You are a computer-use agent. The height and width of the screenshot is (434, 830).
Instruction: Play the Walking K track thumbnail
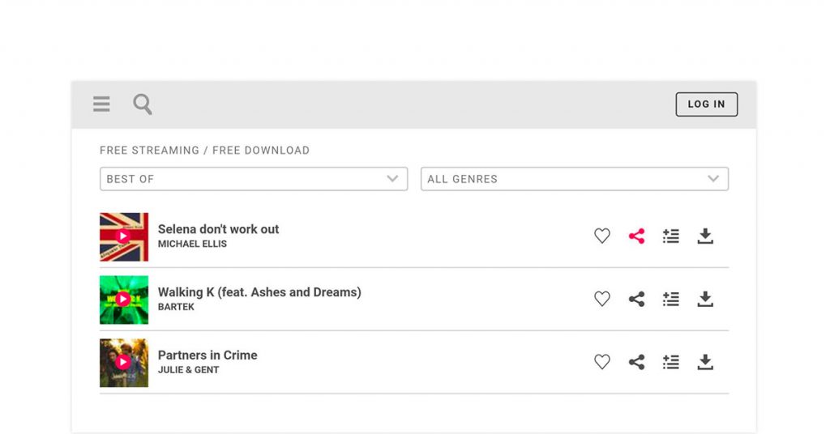123,300
